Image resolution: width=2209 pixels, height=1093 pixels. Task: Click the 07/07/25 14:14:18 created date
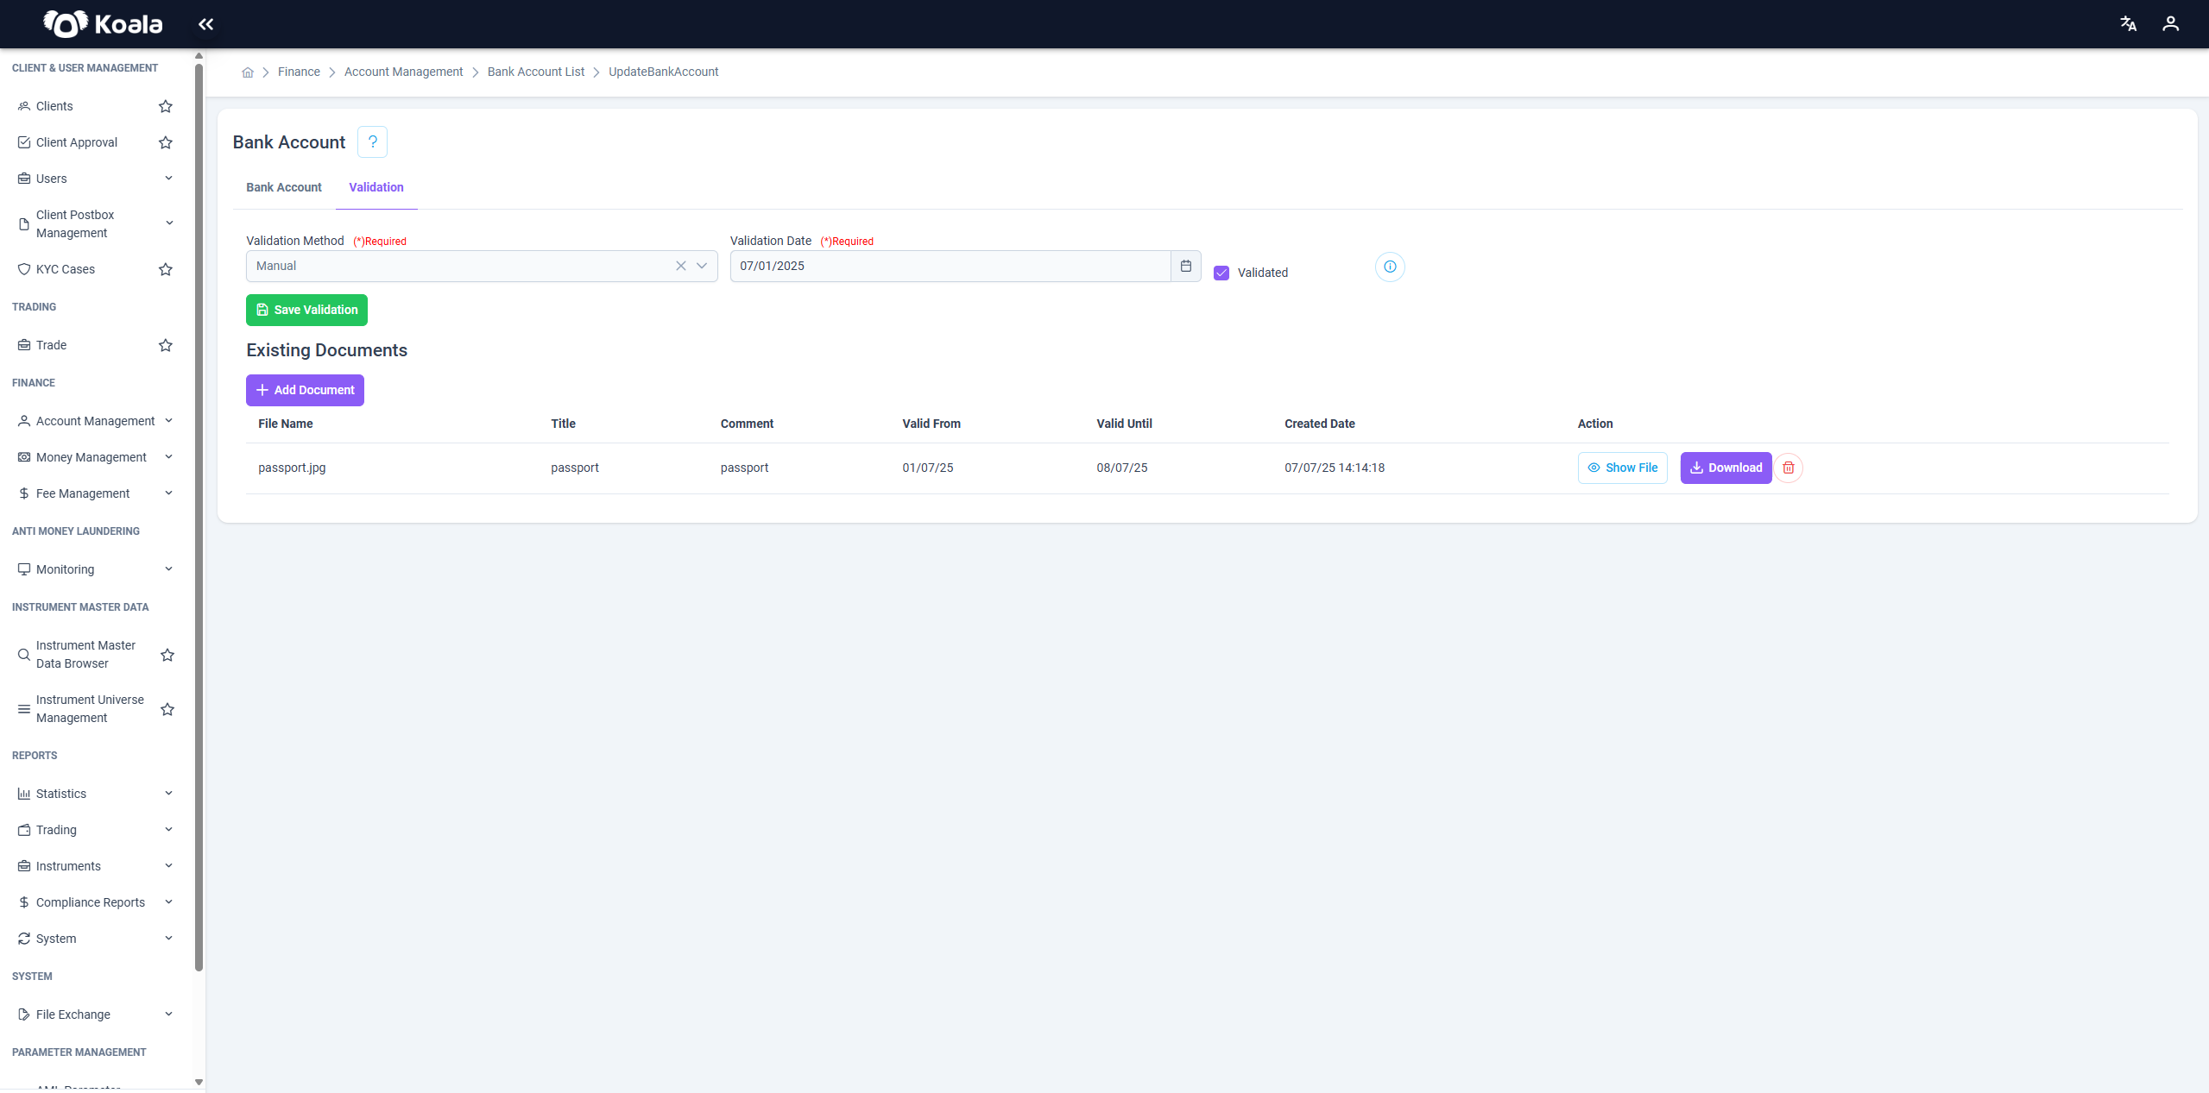click(x=1335, y=468)
